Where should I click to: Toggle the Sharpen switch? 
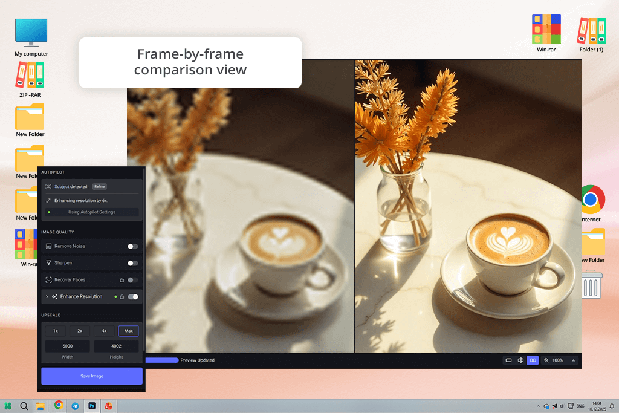(x=132, y=263)
